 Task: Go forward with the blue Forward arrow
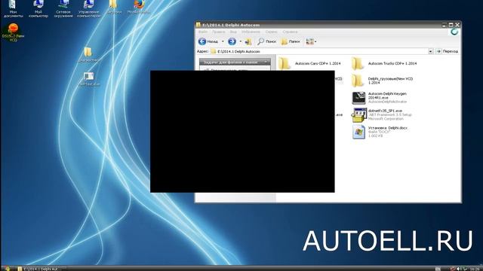232,41
